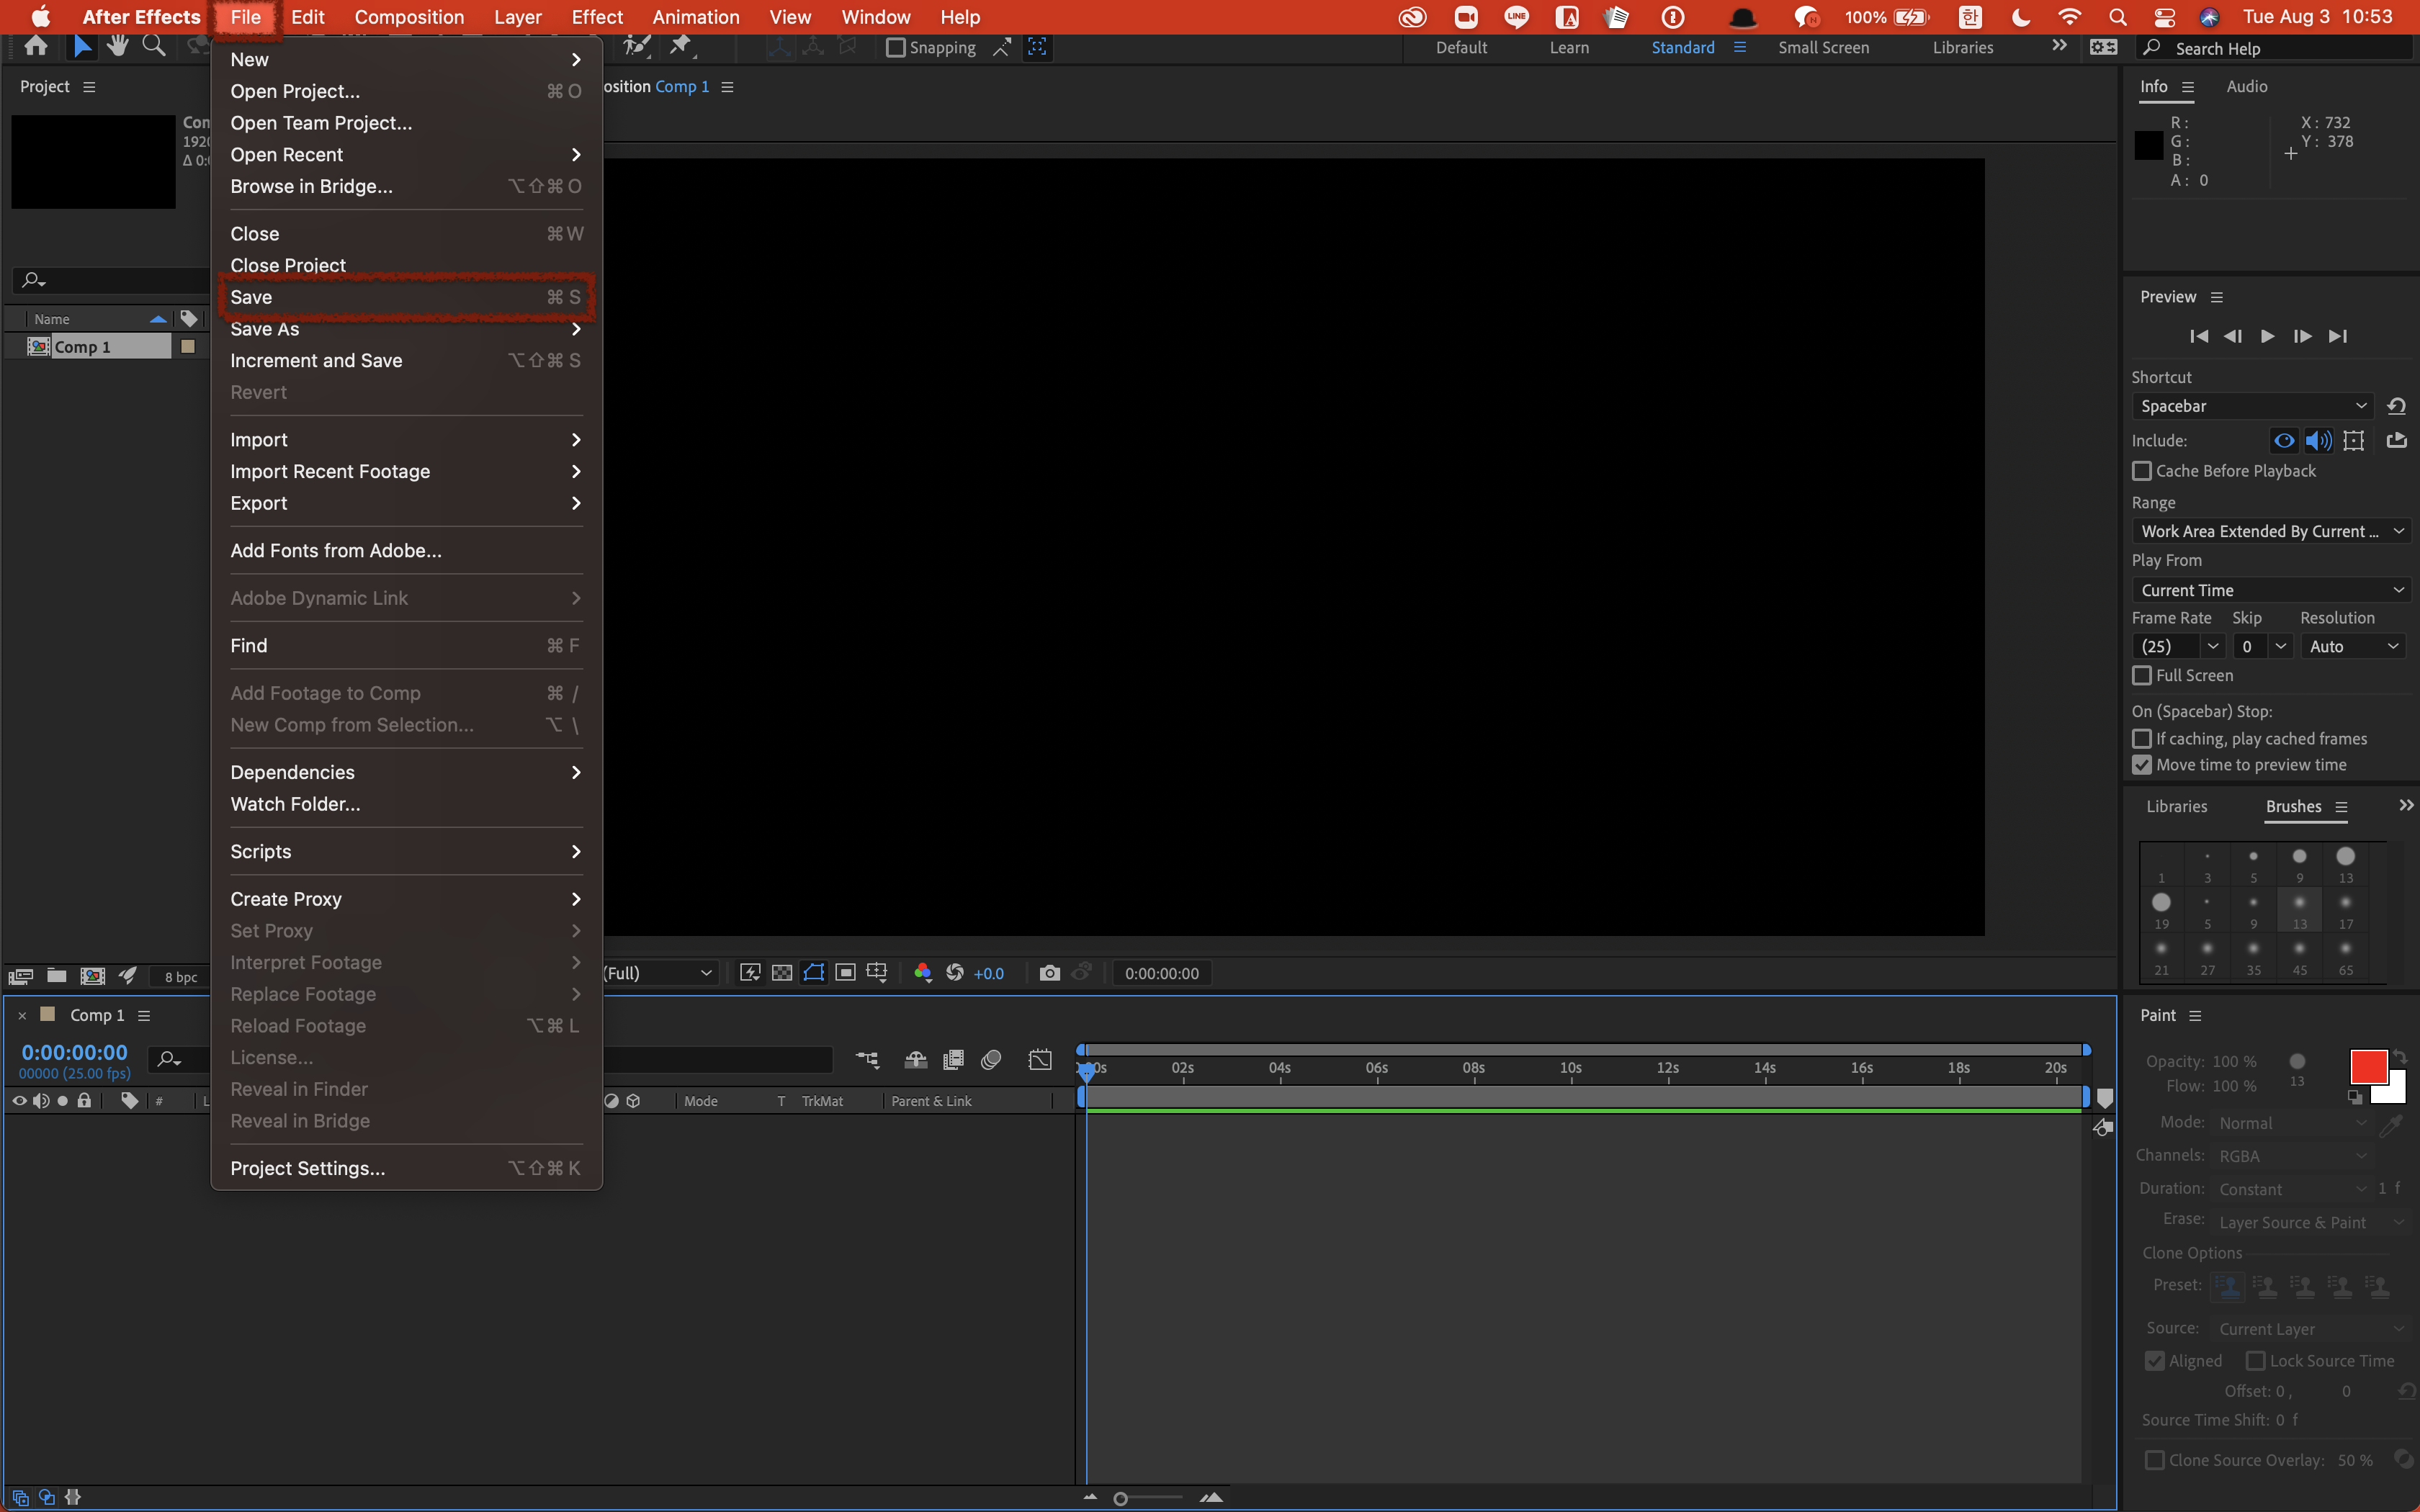Jump to last frame in Preview

[2337, 336]
